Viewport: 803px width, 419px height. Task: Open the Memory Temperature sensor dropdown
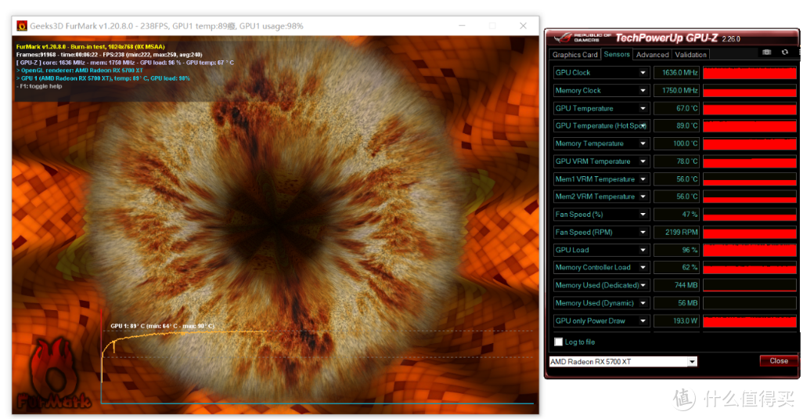[643, 143]
